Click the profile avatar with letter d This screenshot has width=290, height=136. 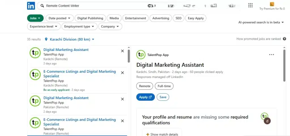click(x=267, y=121)
